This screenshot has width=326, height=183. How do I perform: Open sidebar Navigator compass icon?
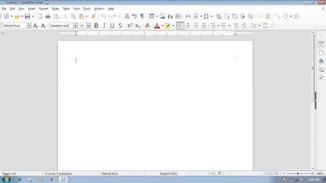pos(321,78)
